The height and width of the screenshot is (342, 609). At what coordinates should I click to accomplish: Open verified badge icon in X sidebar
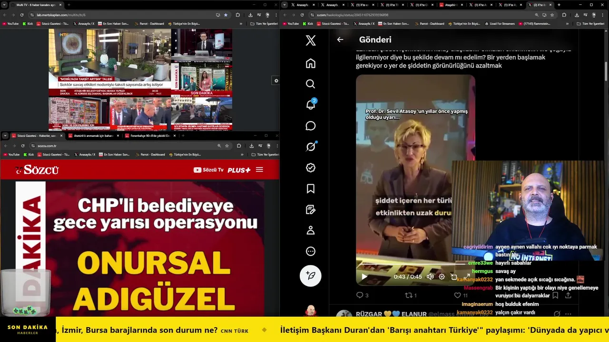pyautogui.click(x=311, y=168)
